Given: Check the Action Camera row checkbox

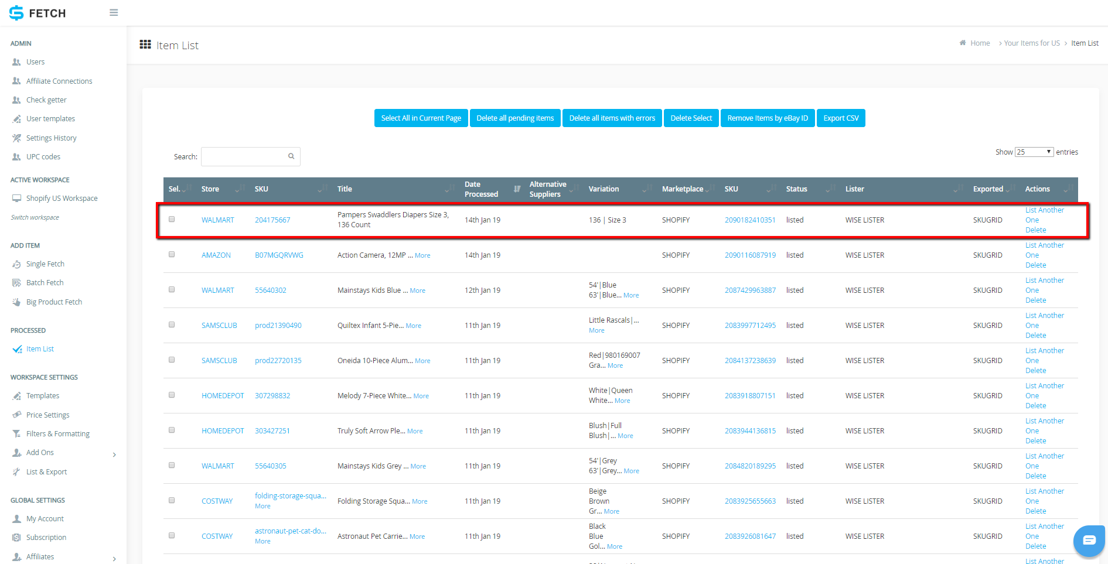Looking at the screenshot, I should click(172, 254).
